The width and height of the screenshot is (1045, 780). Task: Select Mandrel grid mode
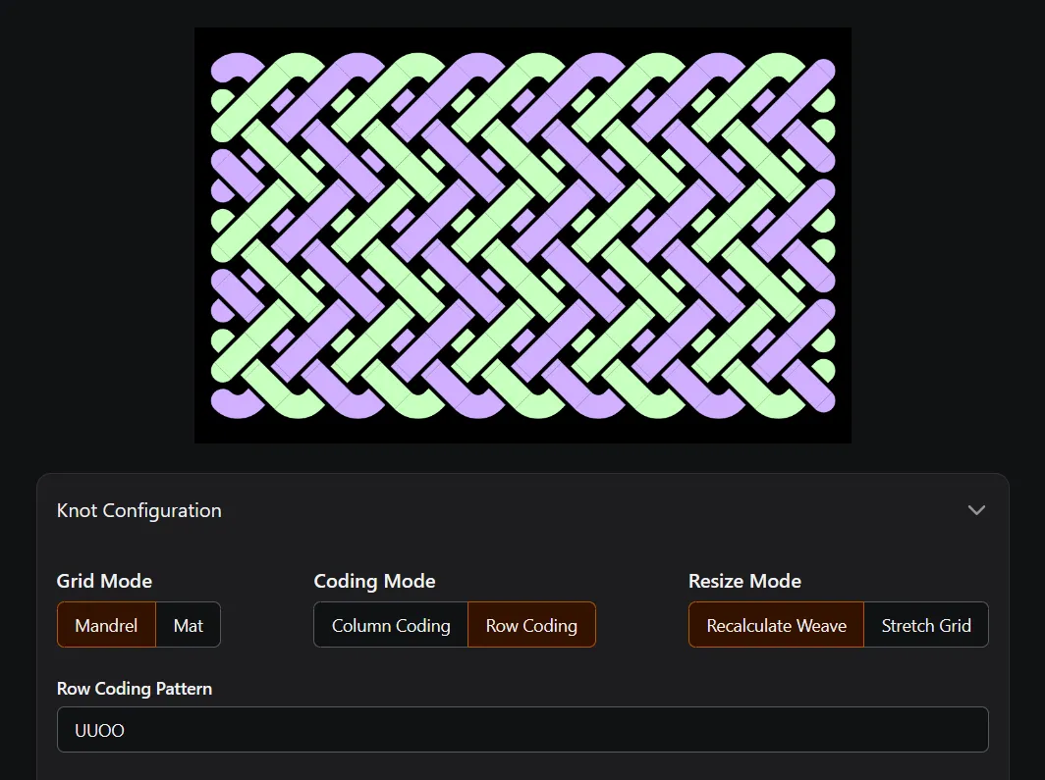click(106, 625)
